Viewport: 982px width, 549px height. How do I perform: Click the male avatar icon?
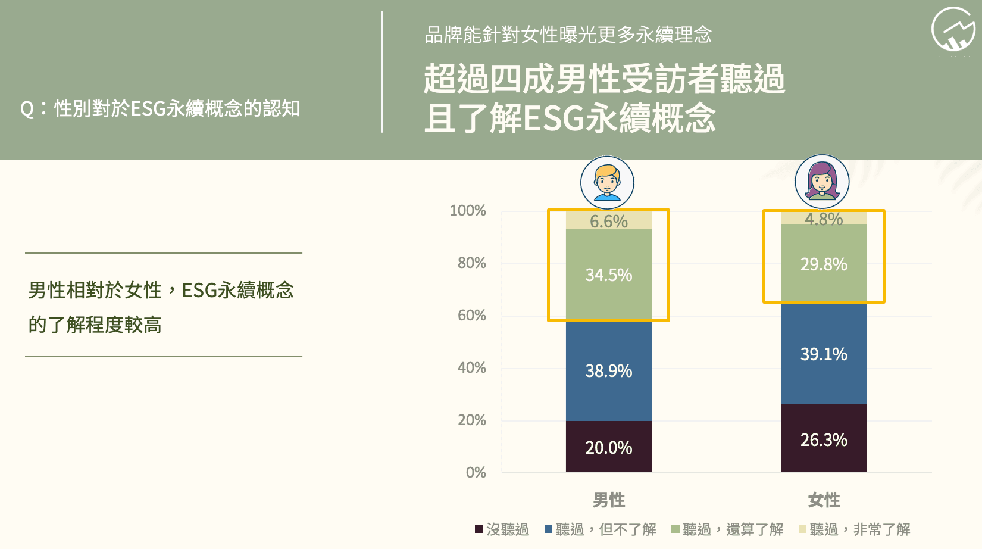[x=607, y=182]
